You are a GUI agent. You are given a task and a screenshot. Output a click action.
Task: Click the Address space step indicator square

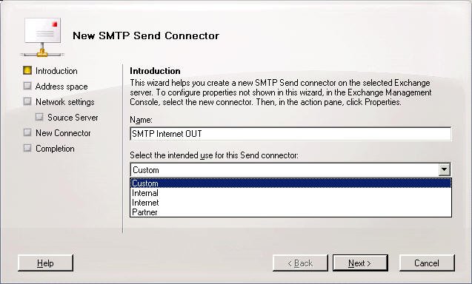[x=27, y=86]
